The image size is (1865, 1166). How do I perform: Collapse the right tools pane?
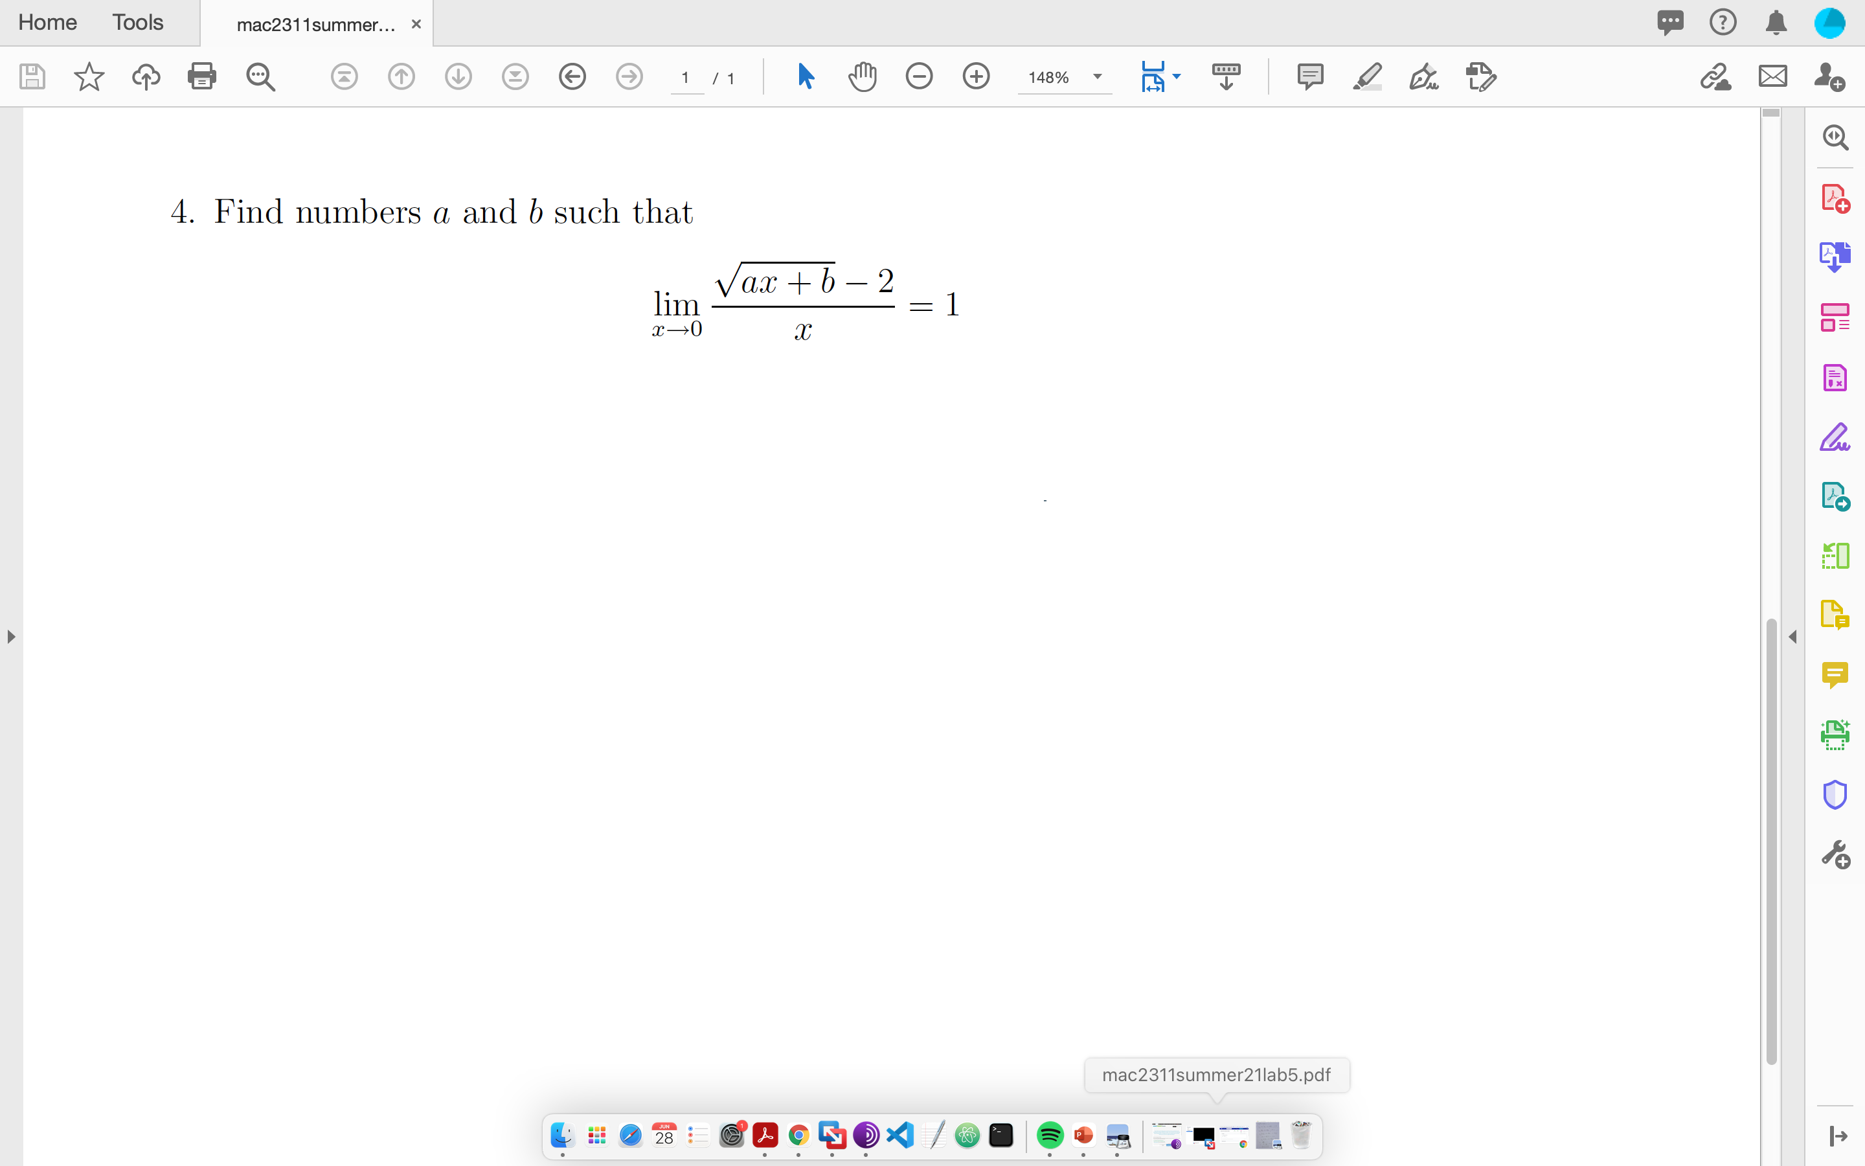click(x=1793, y=636)
